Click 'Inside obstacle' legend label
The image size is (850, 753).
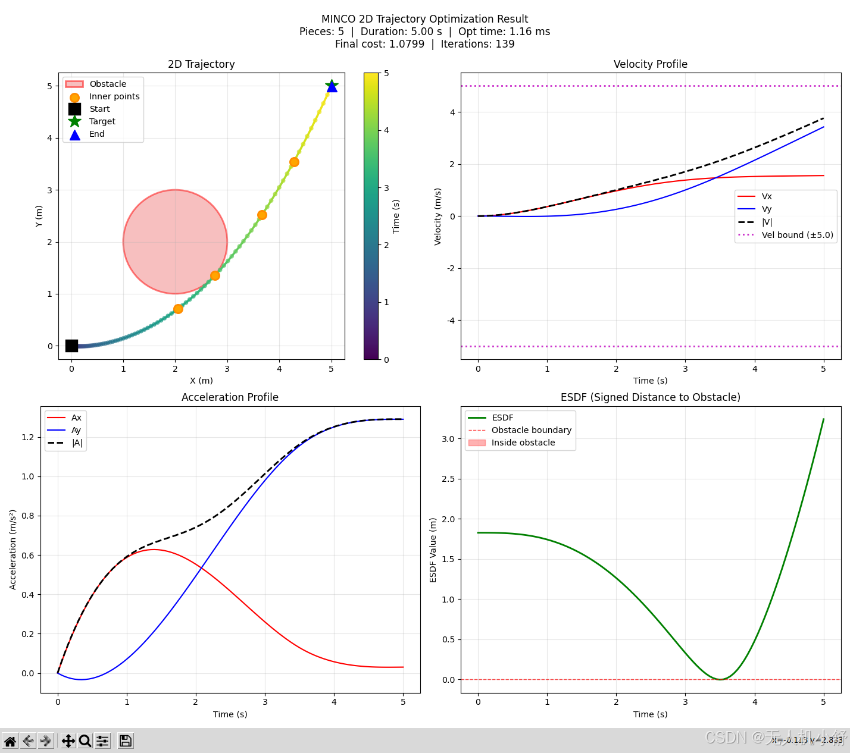pos(523,443)
